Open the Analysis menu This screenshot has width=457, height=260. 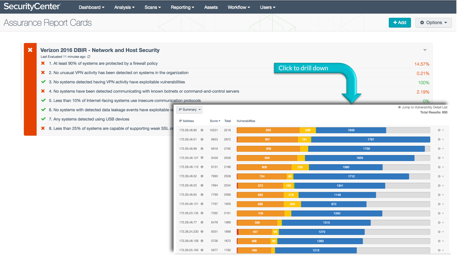124,7
